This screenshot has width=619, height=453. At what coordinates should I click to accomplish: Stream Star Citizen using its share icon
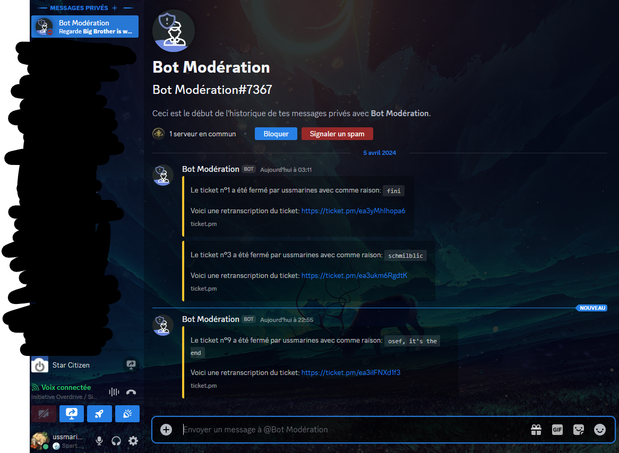[x=131, y=365]
